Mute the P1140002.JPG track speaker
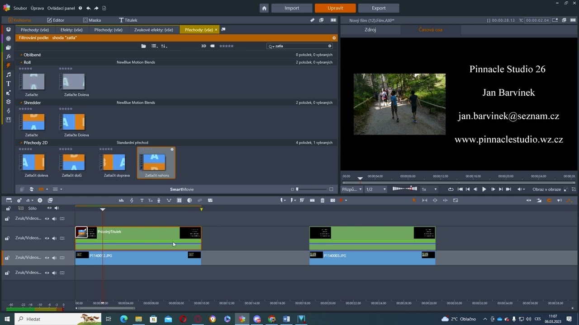The height and width of the screenshot is (325, 579). pos(54,257)
